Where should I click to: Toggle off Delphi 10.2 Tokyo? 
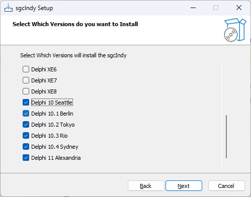pos(26,125)
